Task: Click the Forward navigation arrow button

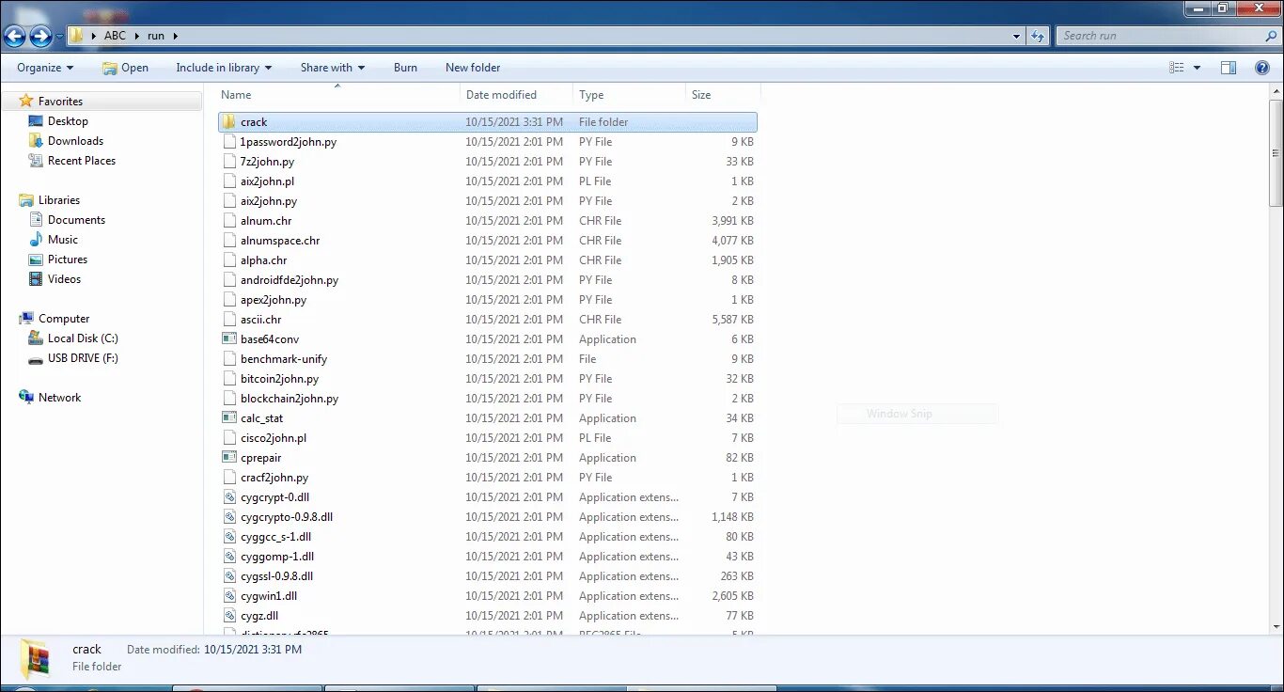Action: point(40,37)
